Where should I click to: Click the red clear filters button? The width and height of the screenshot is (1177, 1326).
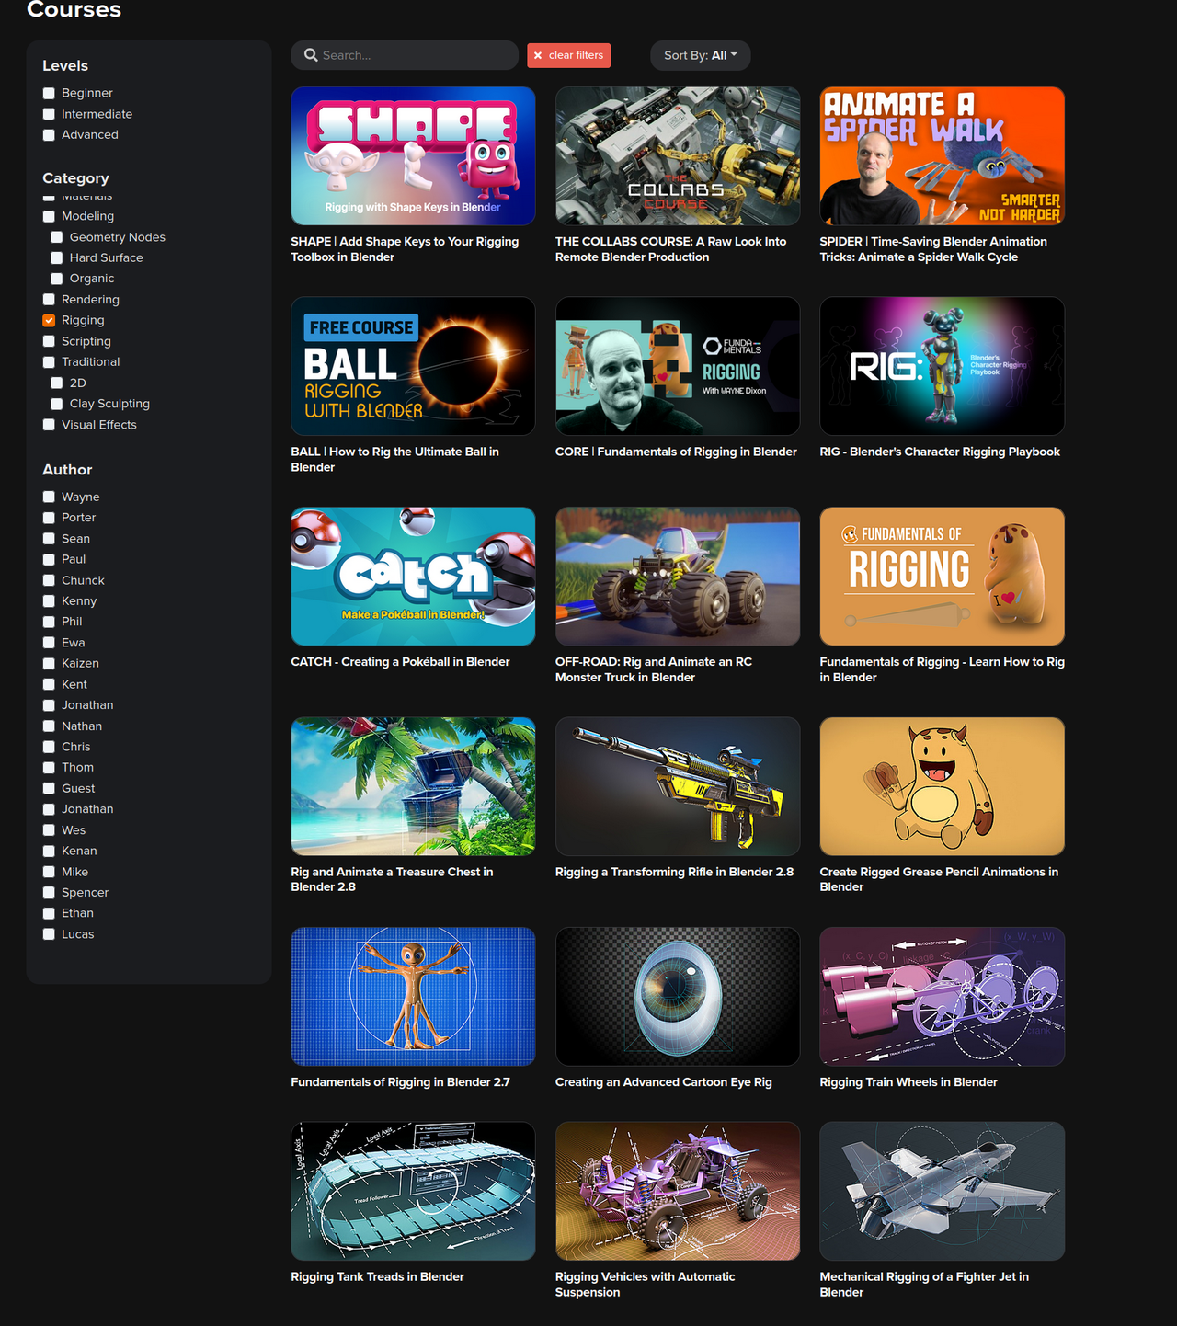coord(568,55)
